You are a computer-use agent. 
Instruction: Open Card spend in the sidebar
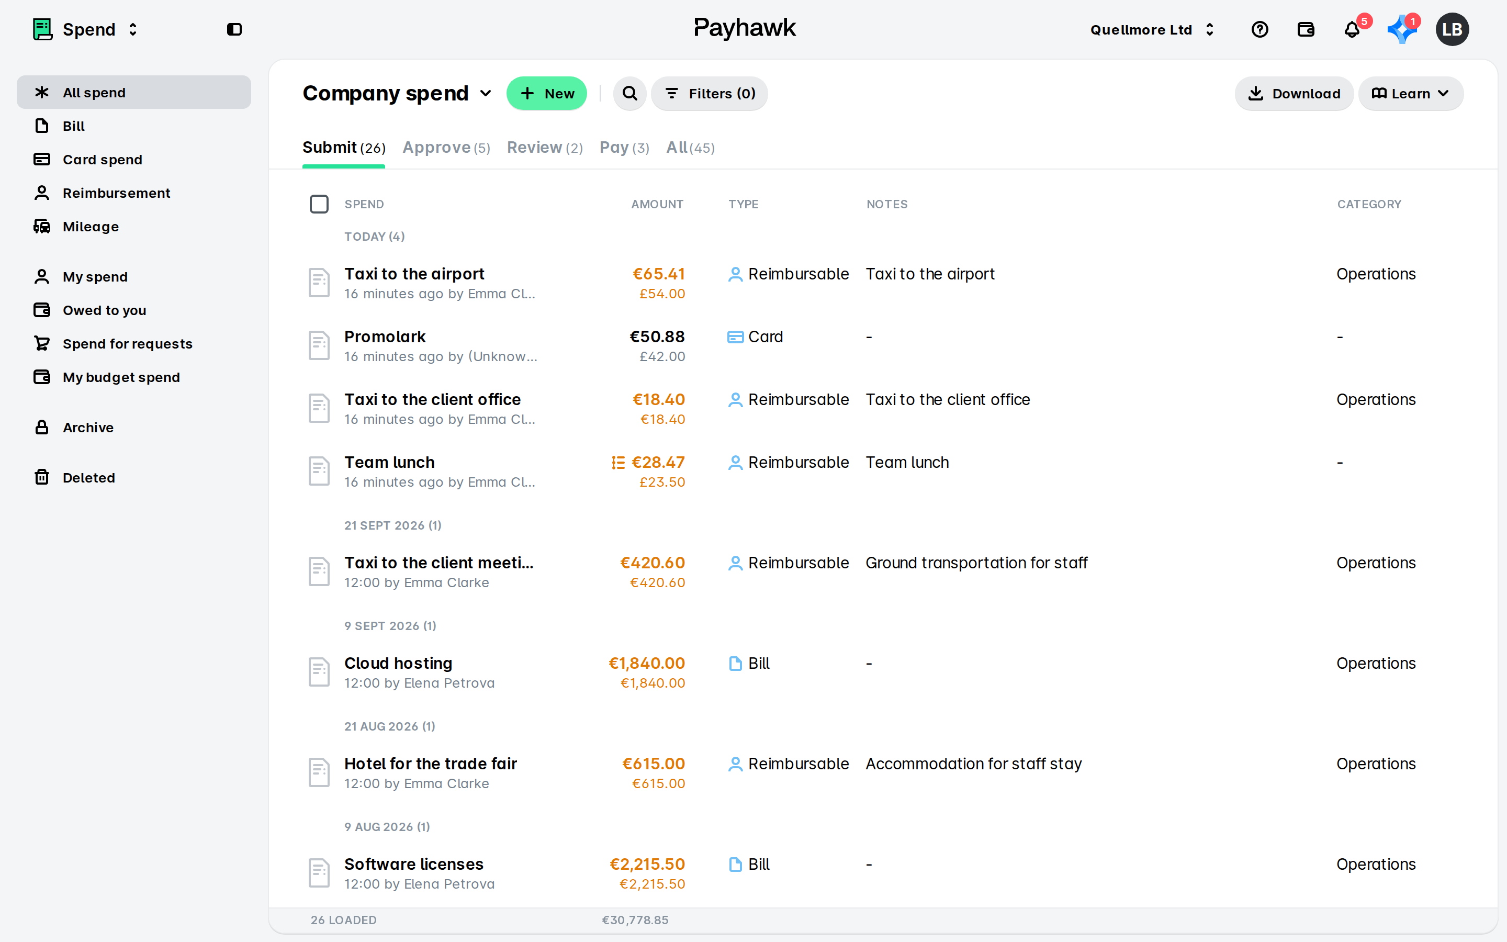(134, 160)
